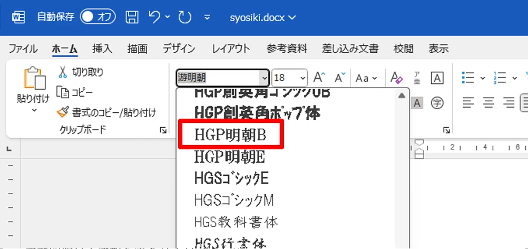Click the 貼り付け paste icon
The width and height of the screenshot is (528, 249).
(34, 78)
